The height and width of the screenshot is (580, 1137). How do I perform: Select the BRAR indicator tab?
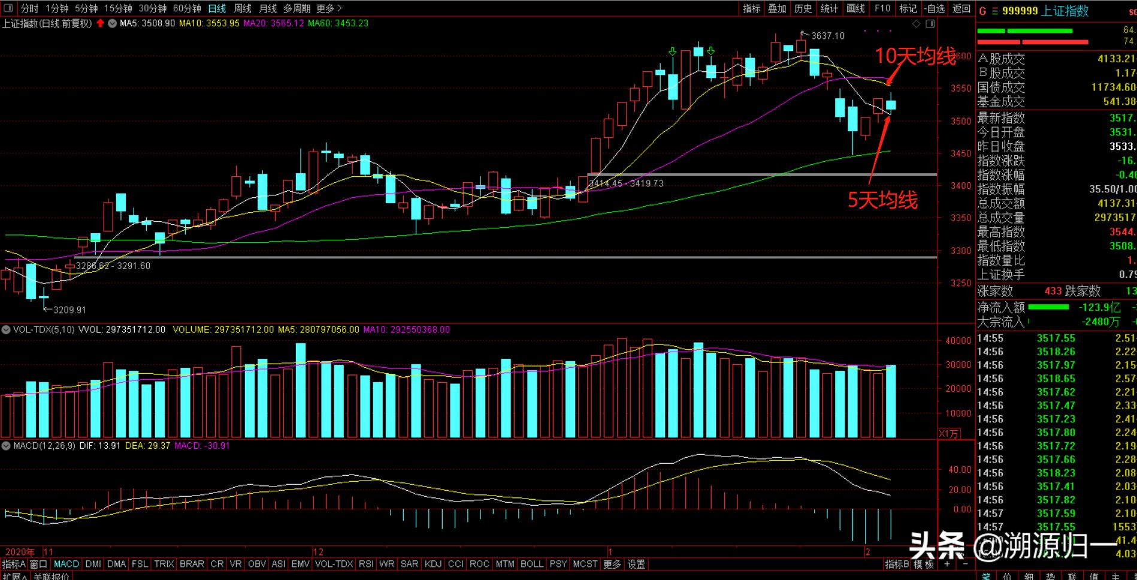tap(192, 564)
